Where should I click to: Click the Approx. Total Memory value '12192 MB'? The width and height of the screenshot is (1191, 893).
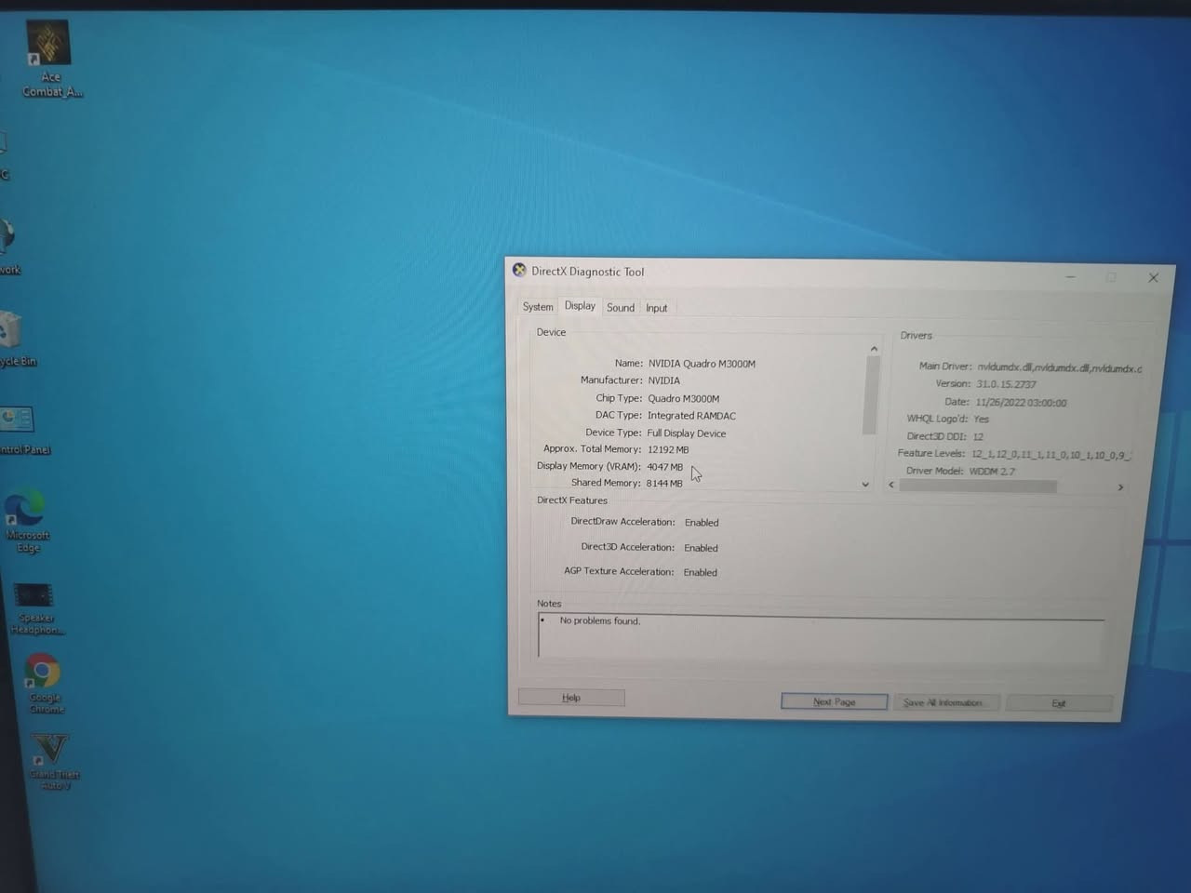pyautogui.click(x=668, y=449)
